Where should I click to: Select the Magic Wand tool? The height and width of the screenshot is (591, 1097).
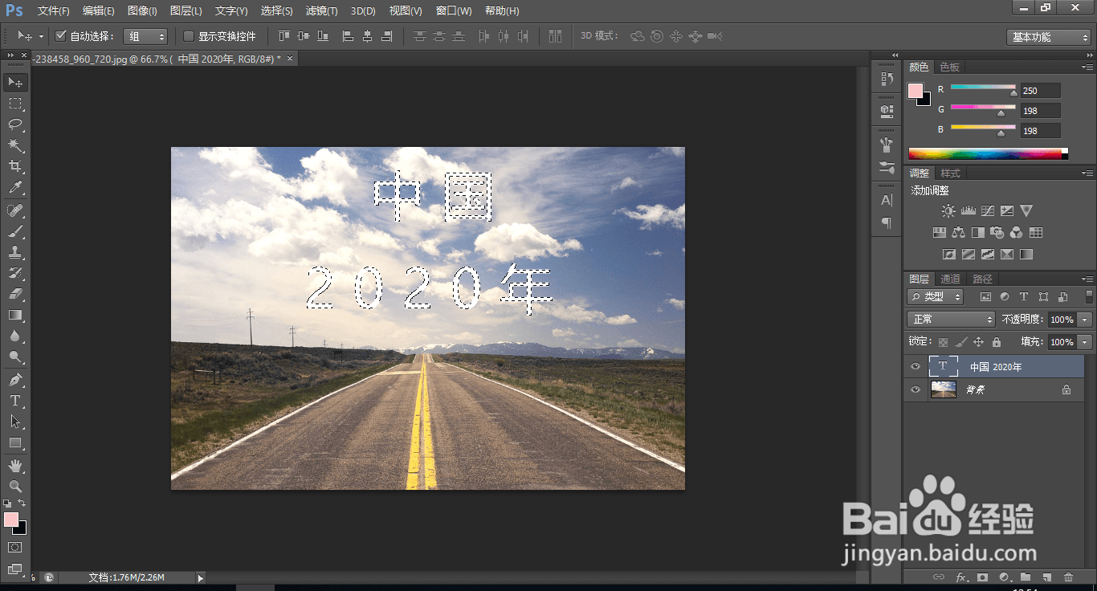[15, 145]
